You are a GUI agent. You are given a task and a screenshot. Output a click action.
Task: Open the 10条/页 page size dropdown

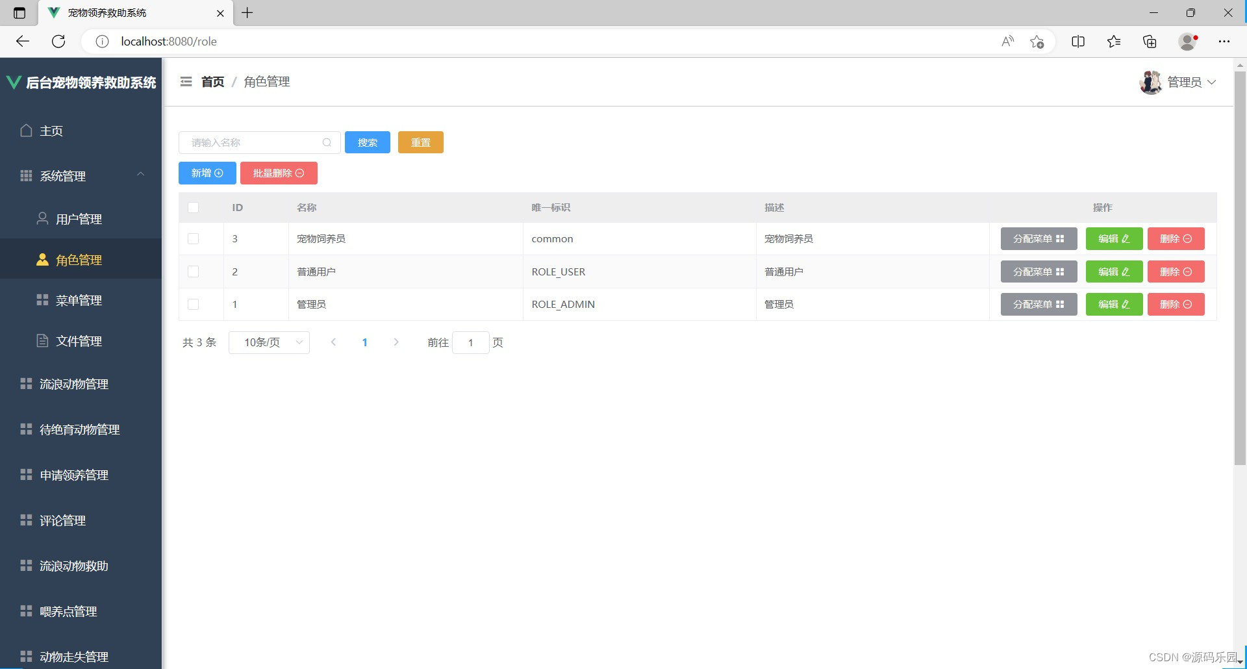tap(269, 342)
